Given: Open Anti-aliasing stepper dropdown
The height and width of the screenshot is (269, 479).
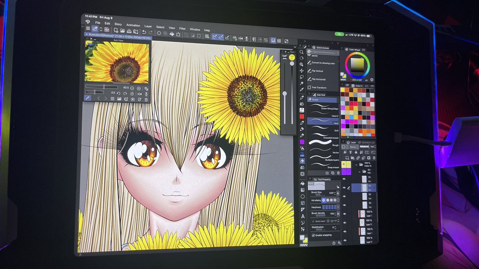Looking at the screenshot, I should 338,200.
